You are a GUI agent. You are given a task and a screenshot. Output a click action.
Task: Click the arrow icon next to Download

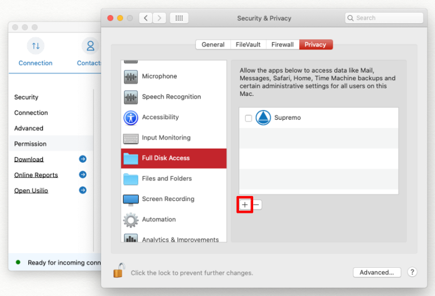click(83, 159)
